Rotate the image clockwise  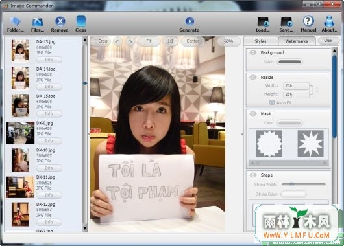click(130, 41)
